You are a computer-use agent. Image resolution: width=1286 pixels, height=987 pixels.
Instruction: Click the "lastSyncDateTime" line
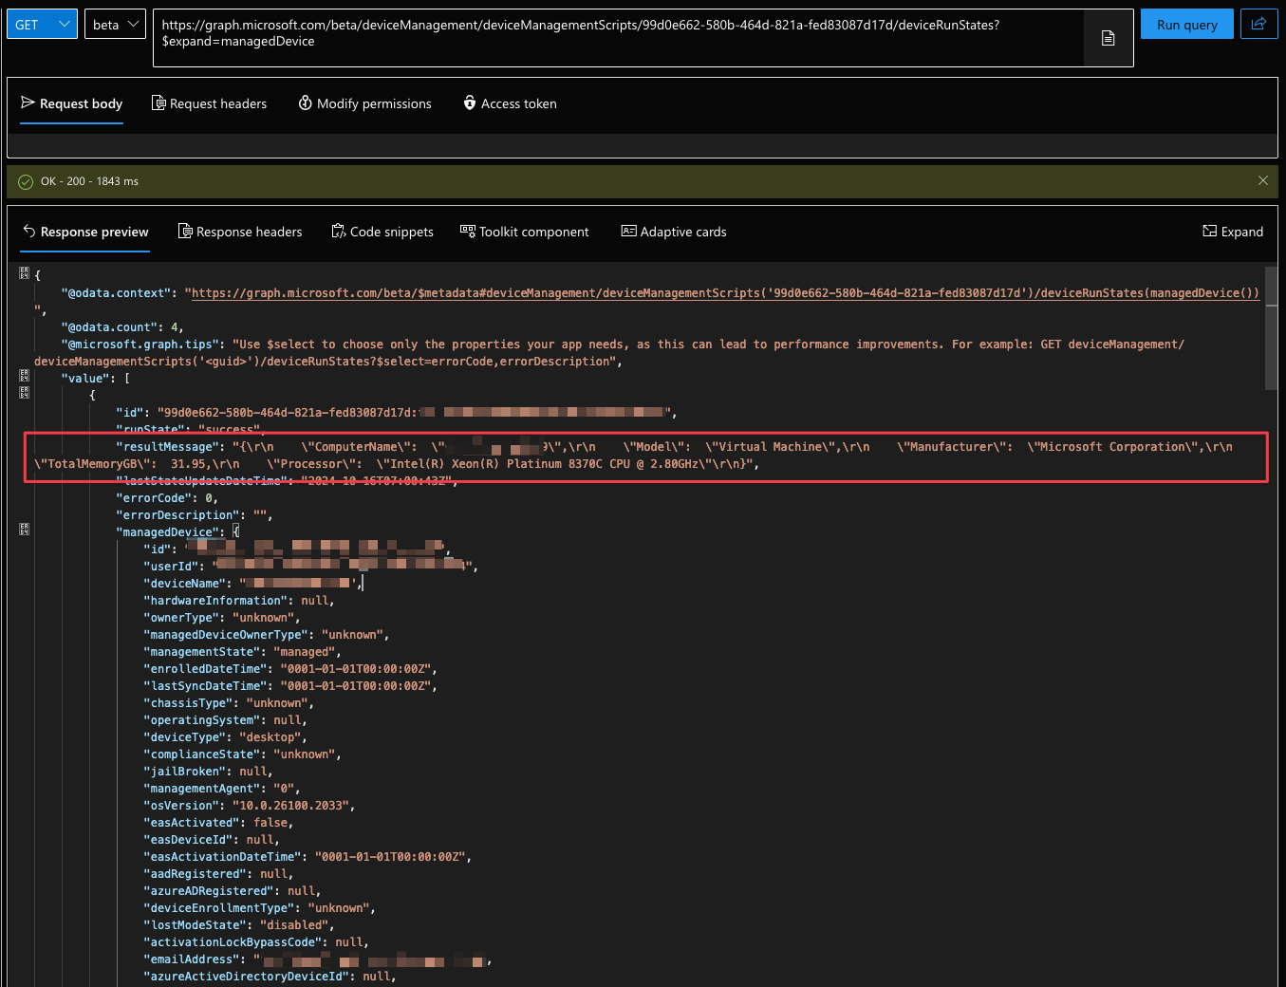click(x=290, y=686)
